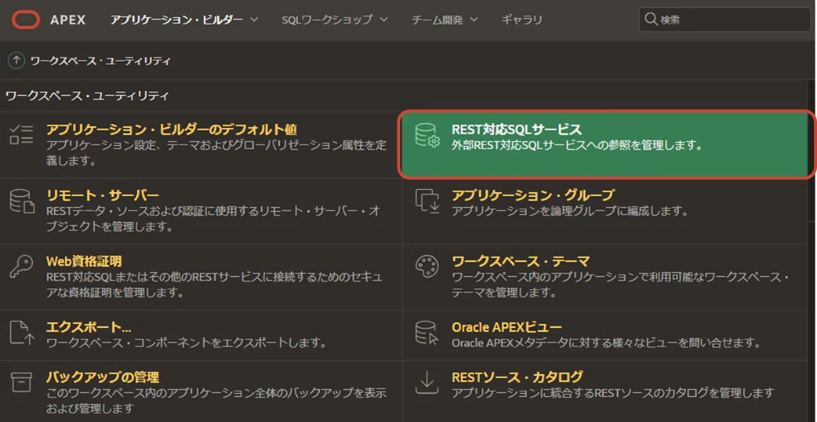
Task: Click the archive box icon for バックアップの管理
Action: 22,382
